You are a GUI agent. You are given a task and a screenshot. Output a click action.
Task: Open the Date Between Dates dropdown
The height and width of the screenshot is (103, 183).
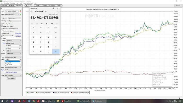coord(14,43)
